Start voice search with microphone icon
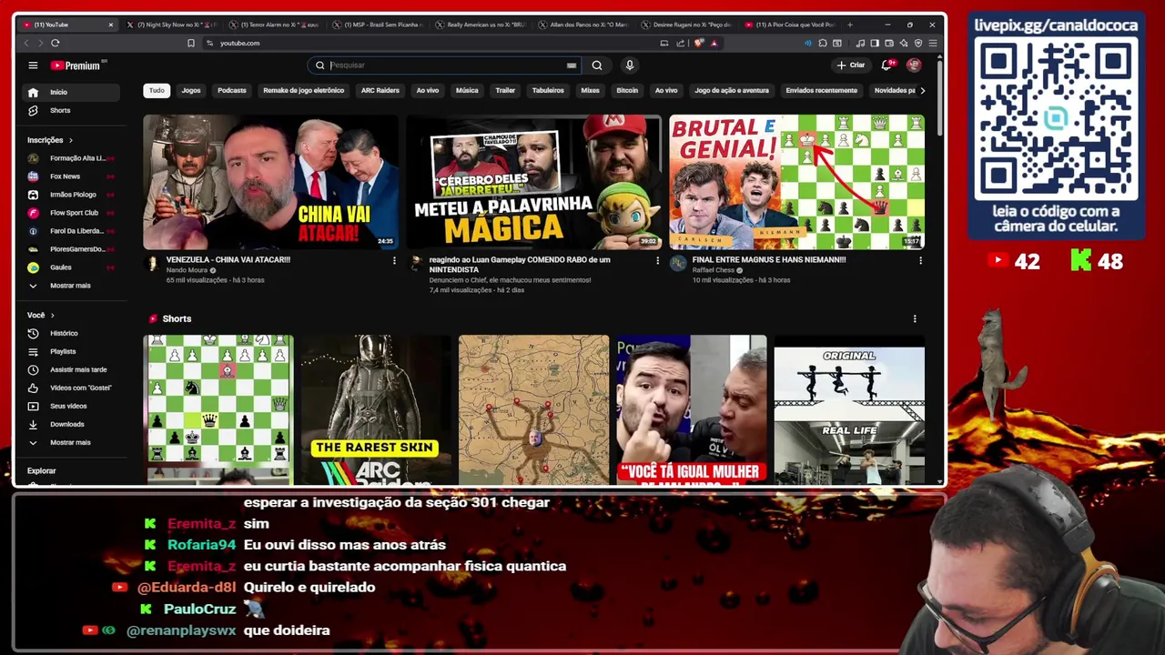 [629, 65]
